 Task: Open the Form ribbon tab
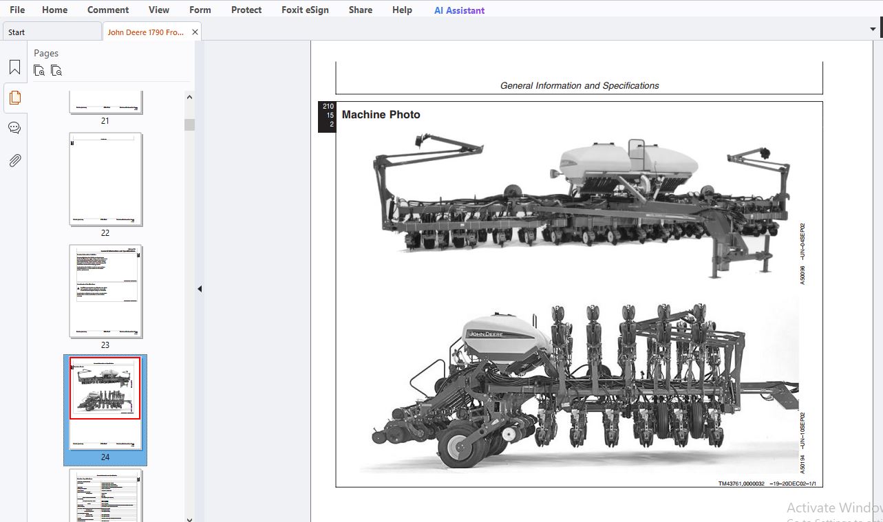click(x=200, y=10)
